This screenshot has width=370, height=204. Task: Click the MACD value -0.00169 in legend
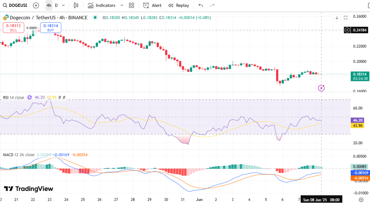click(x=62, y=155)
